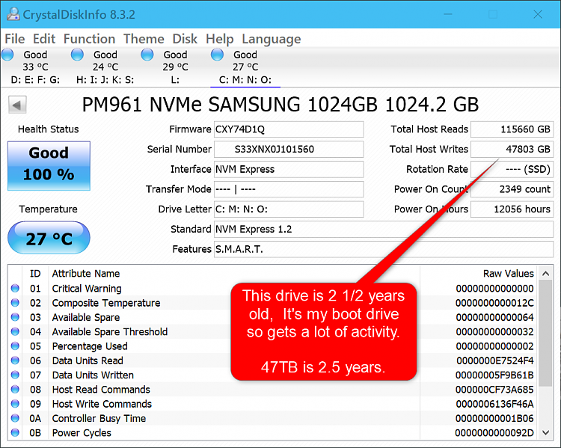Click Power On Count value 2349 count
Image resolution: width=561 pixels, height=448 pixels.
click(512, 189)
